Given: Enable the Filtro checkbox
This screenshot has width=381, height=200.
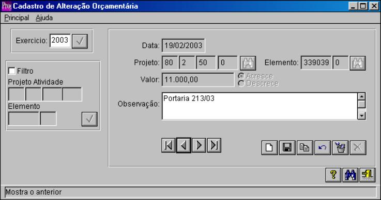Looking at the screenshot, I should pyautogui.click(x=12, y=71).
